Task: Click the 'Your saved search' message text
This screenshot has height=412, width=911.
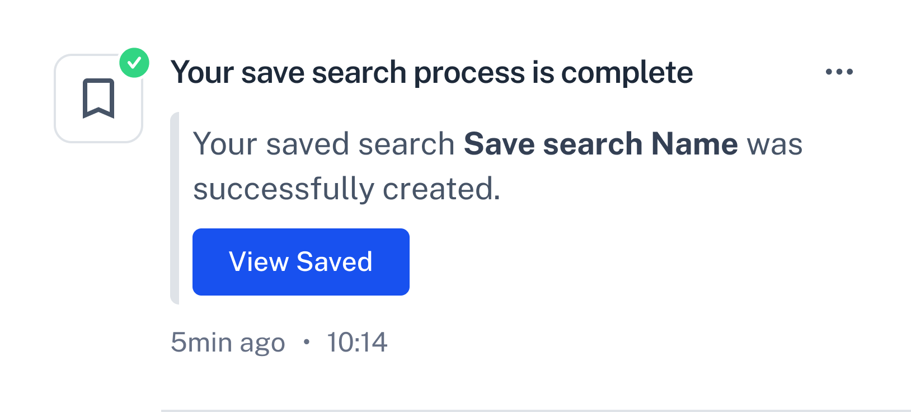Action: pyautogui.click(x=324, y=144)
